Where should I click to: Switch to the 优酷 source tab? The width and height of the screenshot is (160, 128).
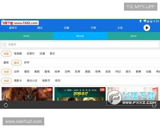coord(67,28)
